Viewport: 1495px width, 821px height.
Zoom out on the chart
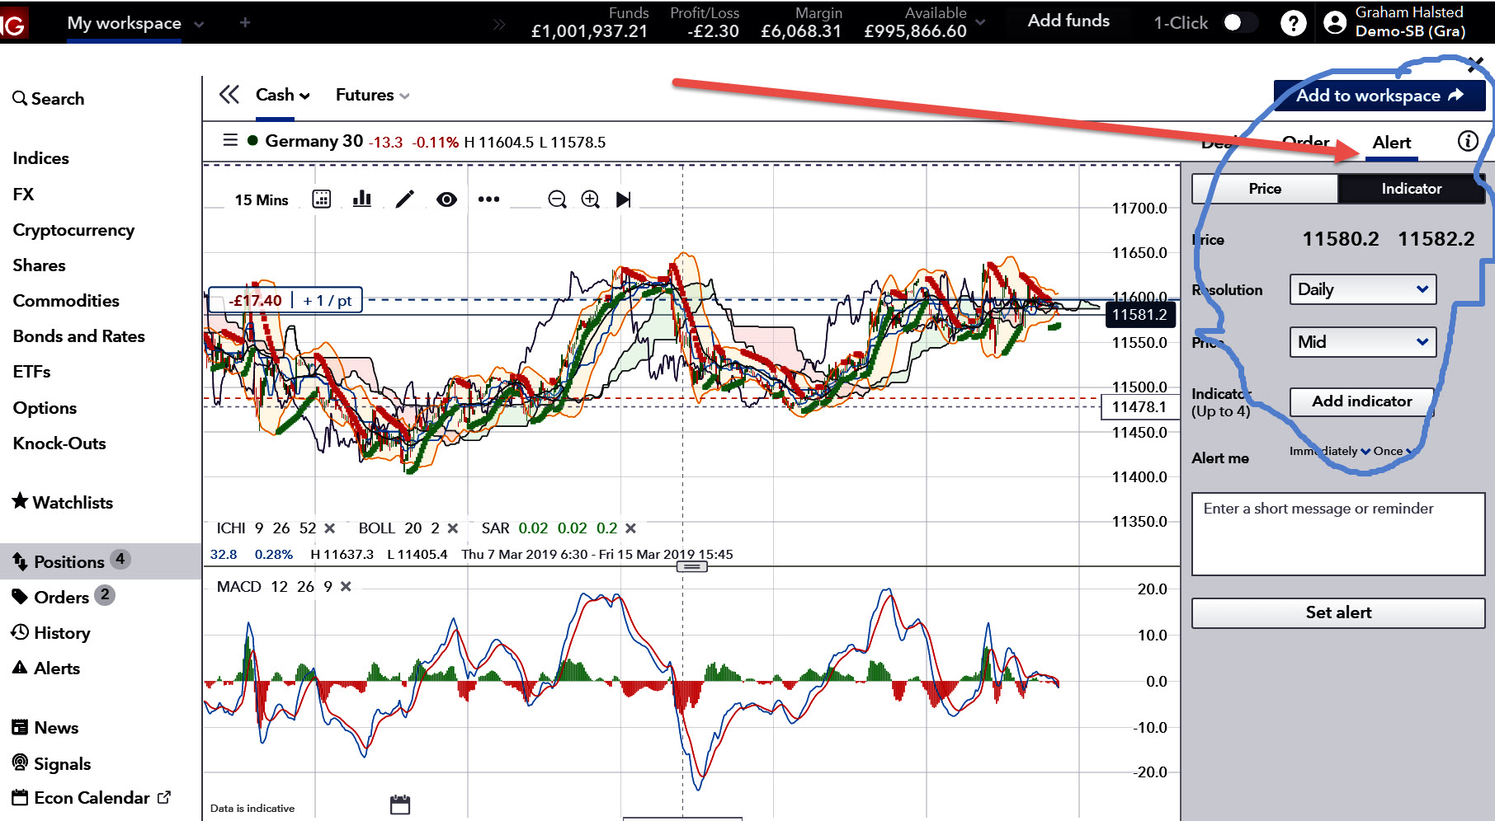click(558, 199)
